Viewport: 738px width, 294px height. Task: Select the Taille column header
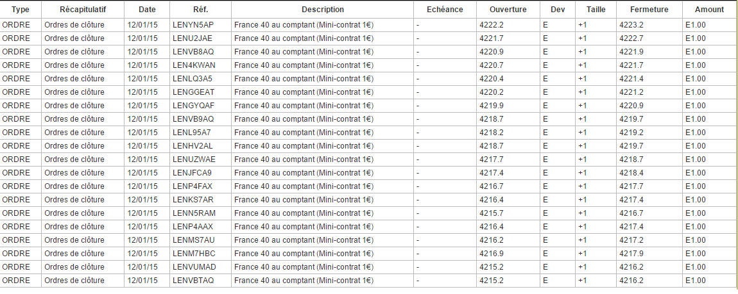596,10
